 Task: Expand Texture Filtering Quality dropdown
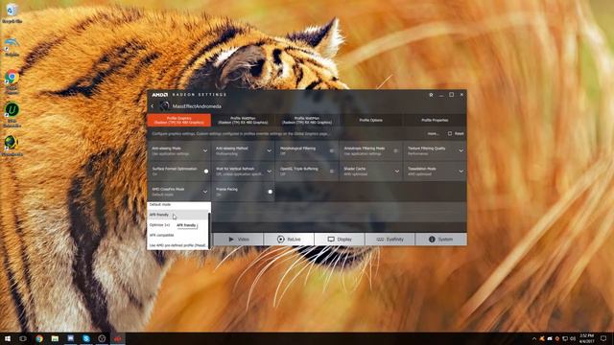[460, 151]
